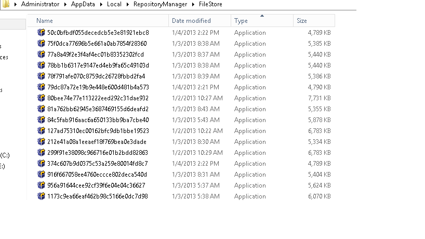Select file name 78f791afe070c8759dc26728fbbd2fa4

[x=96, y=76]
